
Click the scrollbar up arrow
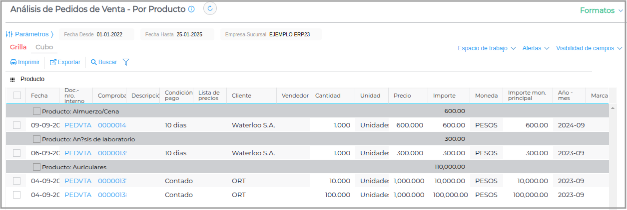click(613, 108)
